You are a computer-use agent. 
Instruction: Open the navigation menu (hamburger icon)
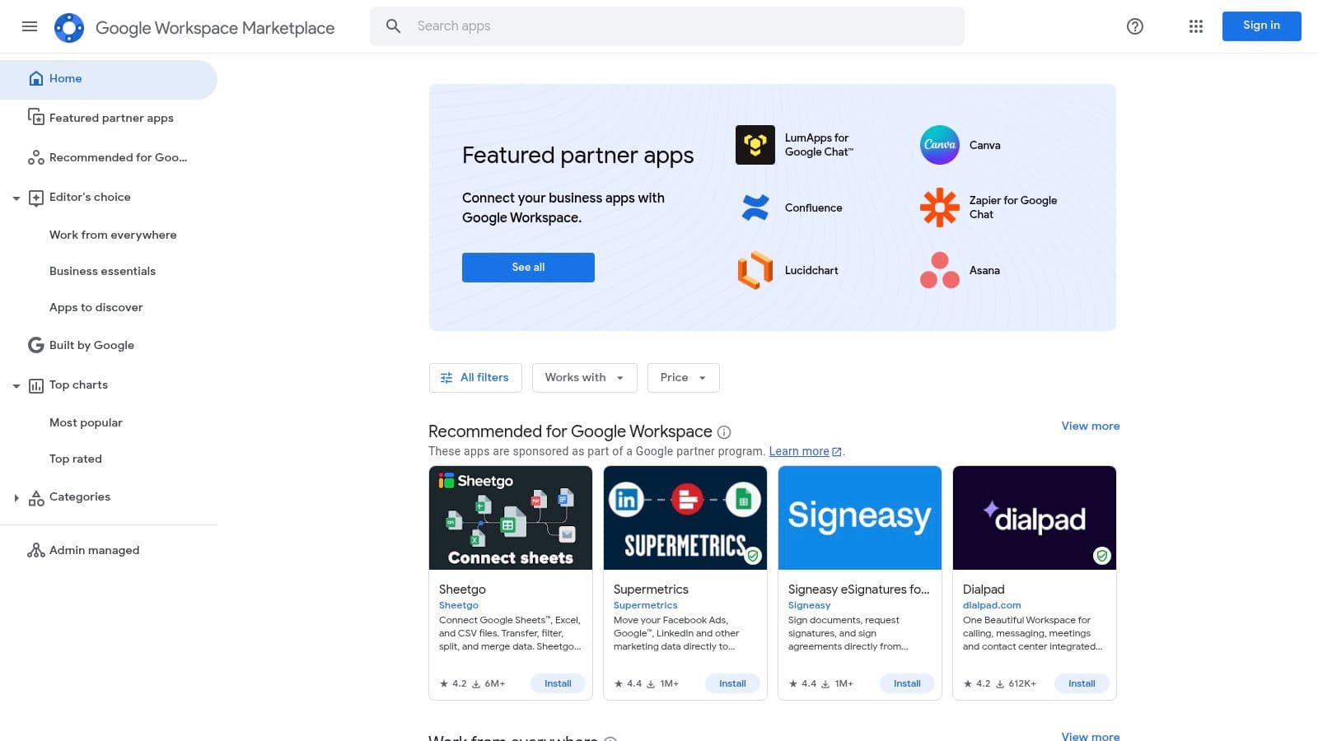point(30,26)
